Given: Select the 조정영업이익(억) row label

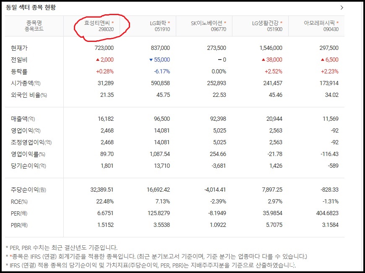Looking at the screenshot, I should (x=31, y=142).
